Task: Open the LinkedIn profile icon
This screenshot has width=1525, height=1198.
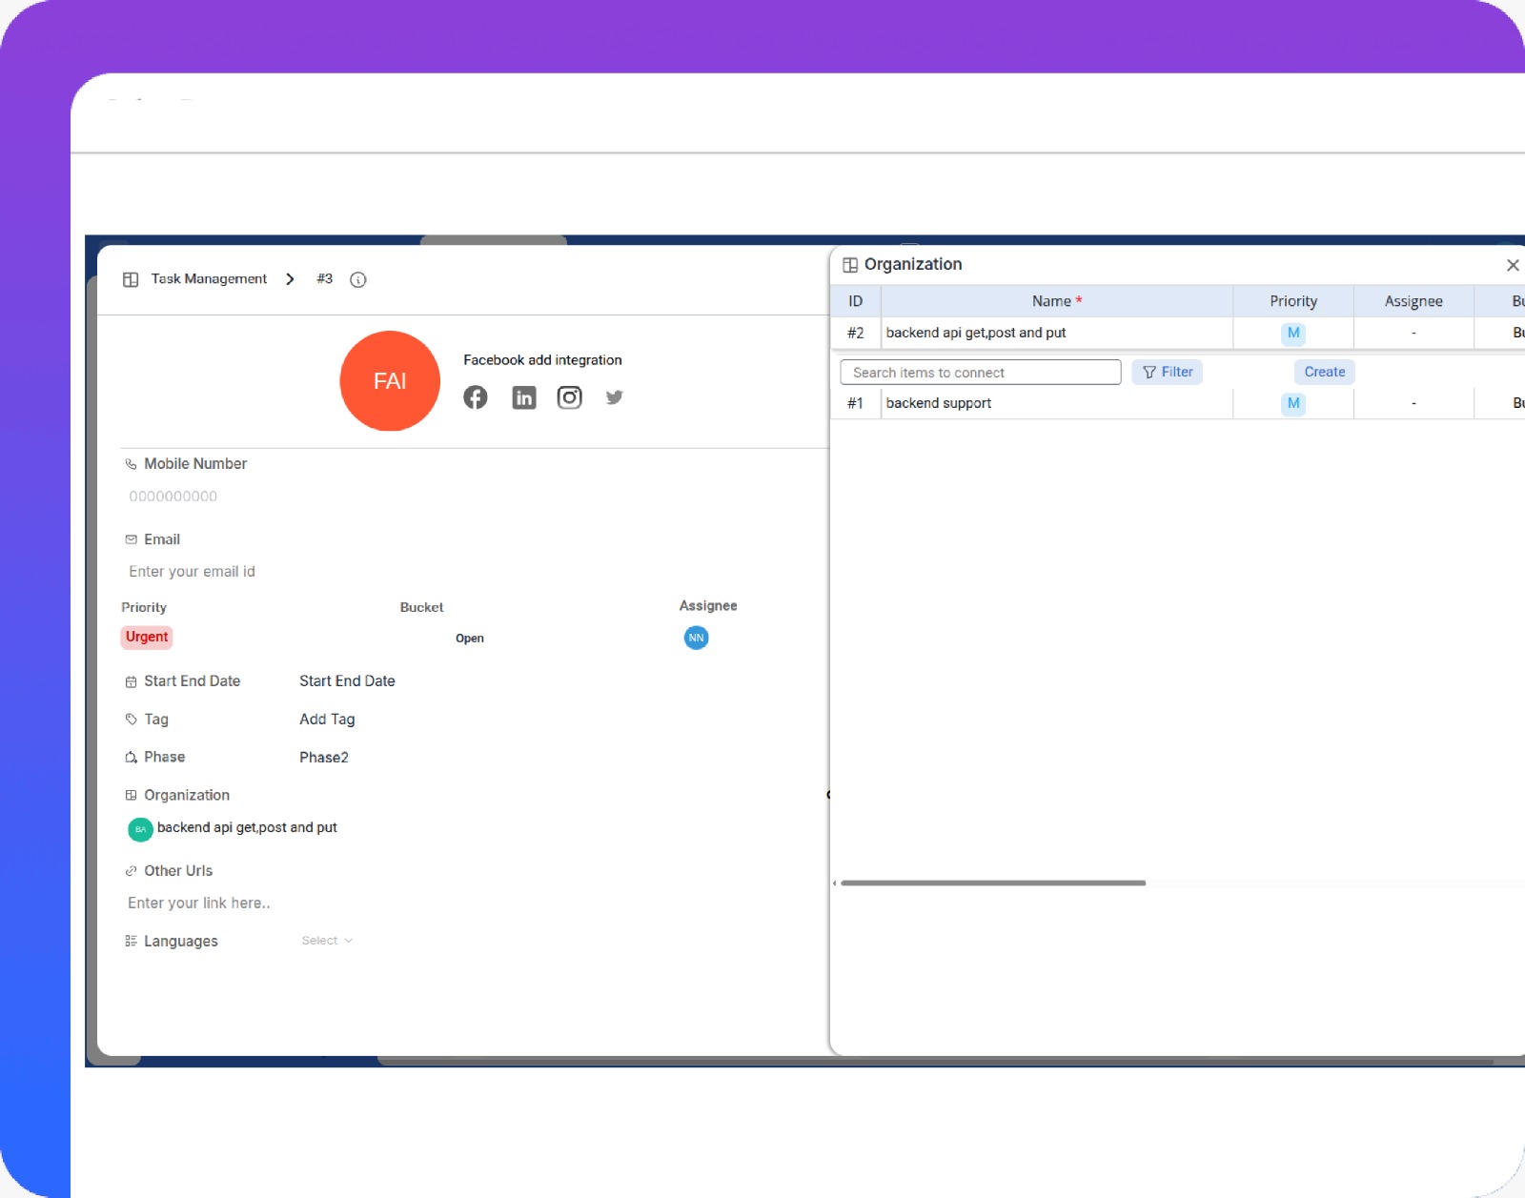Action: (523, 397)
